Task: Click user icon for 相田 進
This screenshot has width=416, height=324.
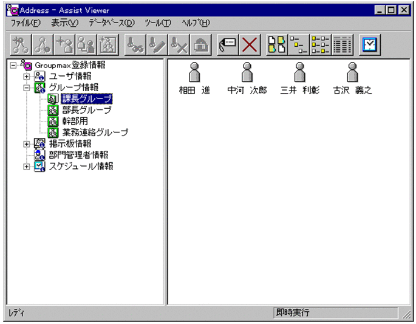Action: coord(194,72)
